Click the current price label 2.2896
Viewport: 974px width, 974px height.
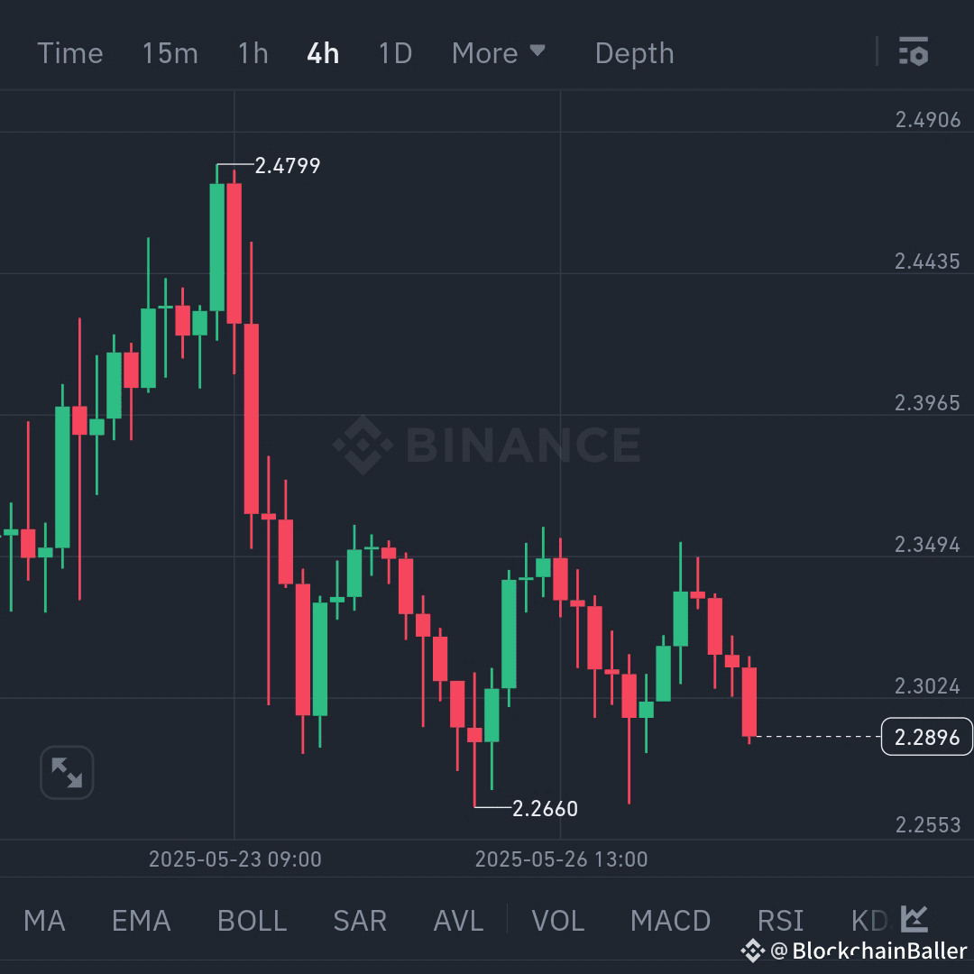[x=926, y=737]
